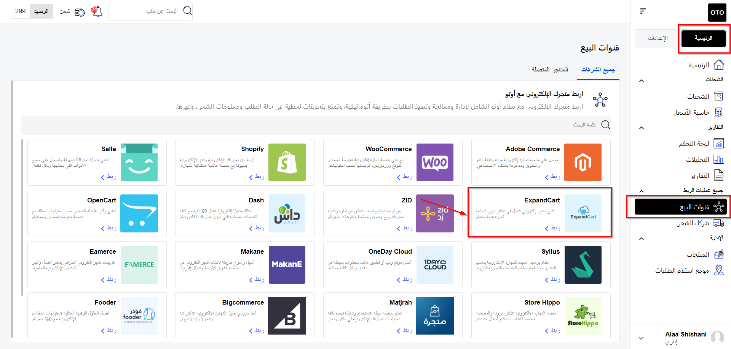
Task: Open the ZID logo
Action: [x=435, y=213]
